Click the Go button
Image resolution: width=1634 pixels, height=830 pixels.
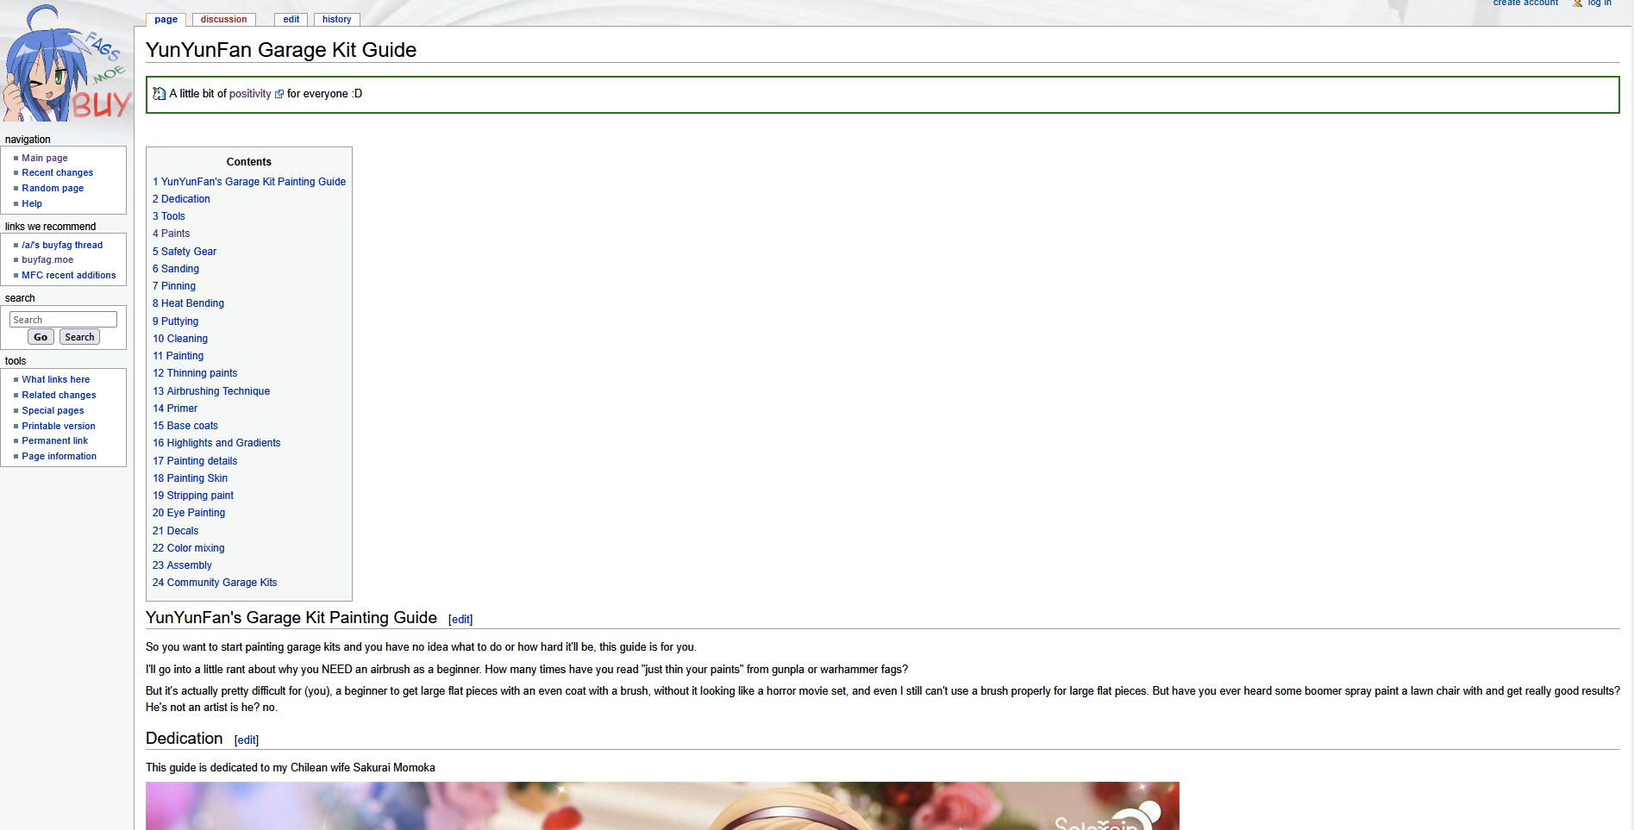[41, 337]
